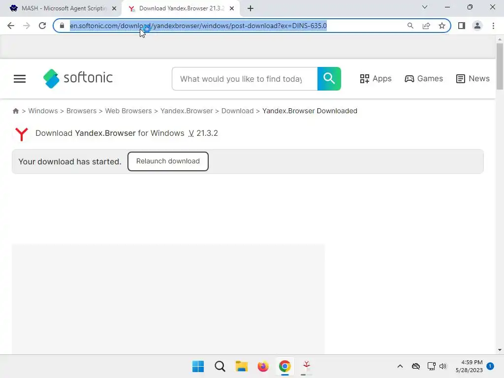Launch Firefox from taskbar

point(263,366)
